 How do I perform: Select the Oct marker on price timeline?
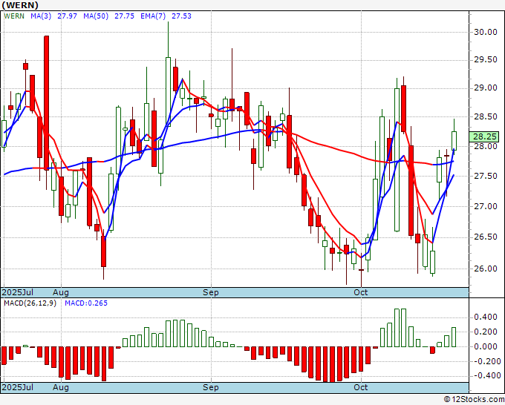point(361,292)
